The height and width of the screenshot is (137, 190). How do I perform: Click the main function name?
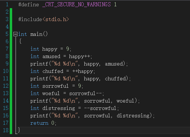pyautogui.click(x=36, y=34)
